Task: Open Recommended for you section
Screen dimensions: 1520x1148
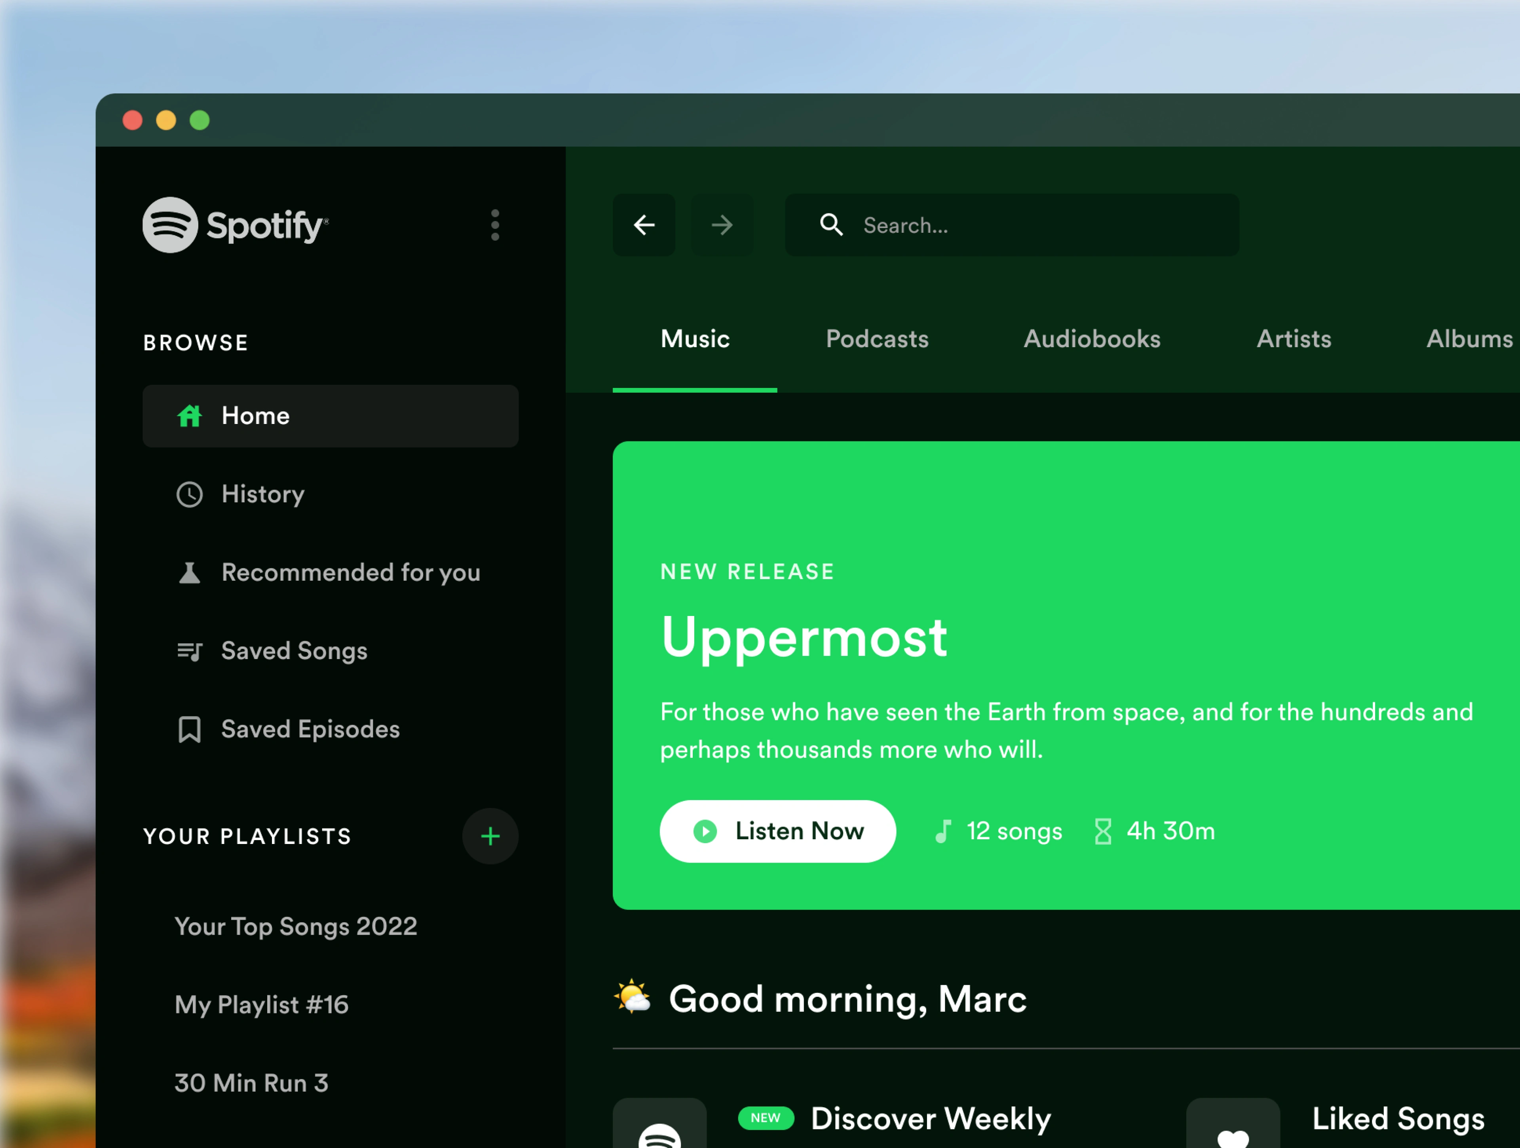Action: (350, 572)
